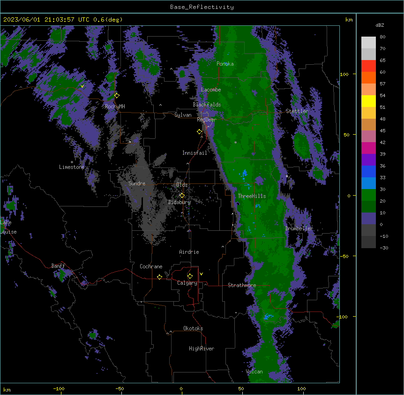The width and height of the screenshot is (404, 395).
Task: Click the -50 tick on the bottom horizontal axis
Action: (120, 388)
